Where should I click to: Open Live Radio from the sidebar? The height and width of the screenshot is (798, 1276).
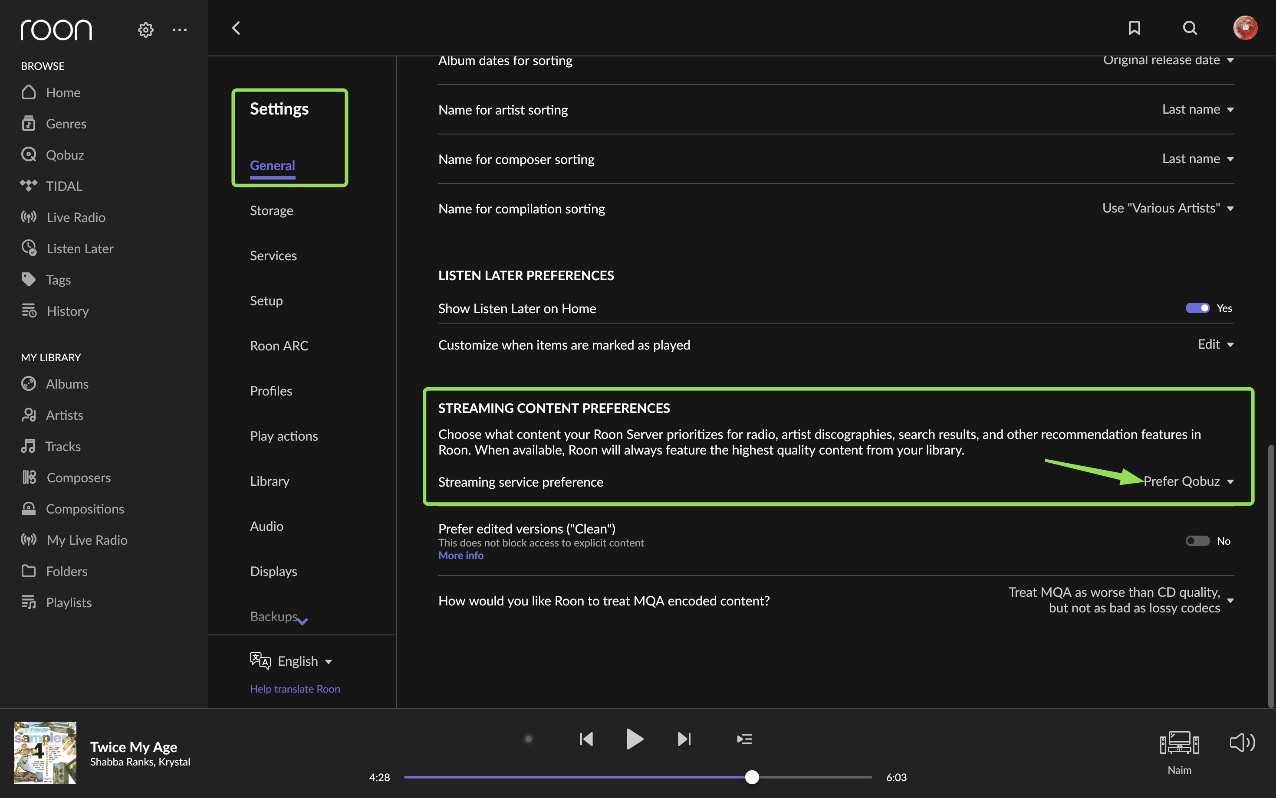(75, 216)
